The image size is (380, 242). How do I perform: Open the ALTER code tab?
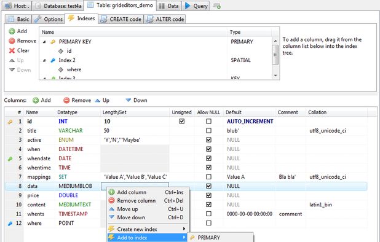coord(165,19)
